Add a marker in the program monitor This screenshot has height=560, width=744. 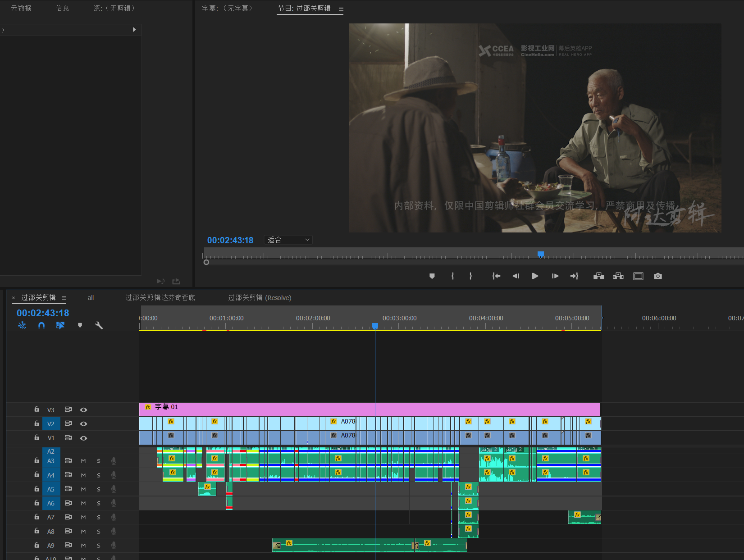coord(432,276)
